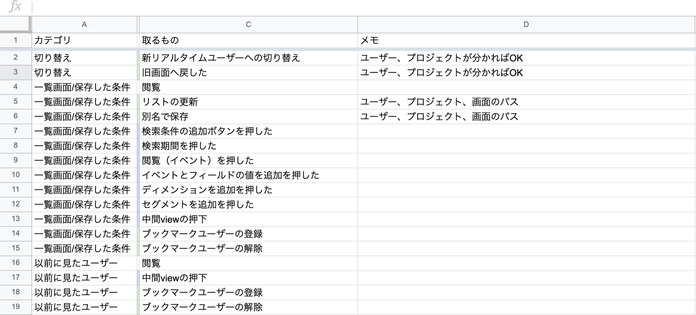Image resolution: width=696 pixels, height=315 pixels.
Task: Select all cells via corner box
Action: click(x=15, y=24)
